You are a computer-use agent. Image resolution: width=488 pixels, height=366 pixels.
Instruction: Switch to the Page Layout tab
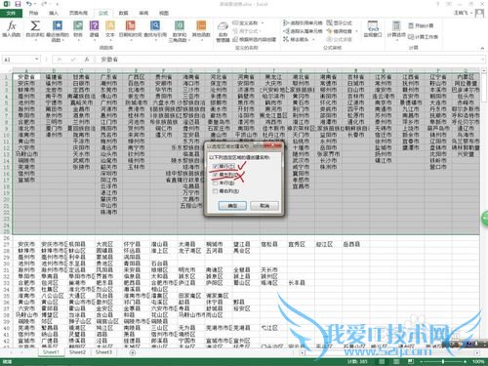[x=78, y=13]
